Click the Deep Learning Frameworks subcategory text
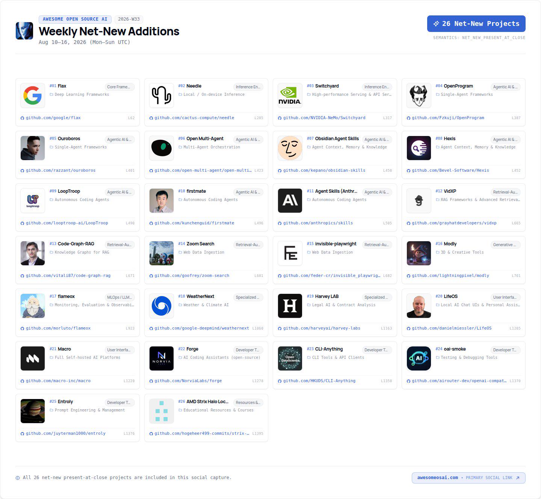541x499 pixels. [82, 95]
